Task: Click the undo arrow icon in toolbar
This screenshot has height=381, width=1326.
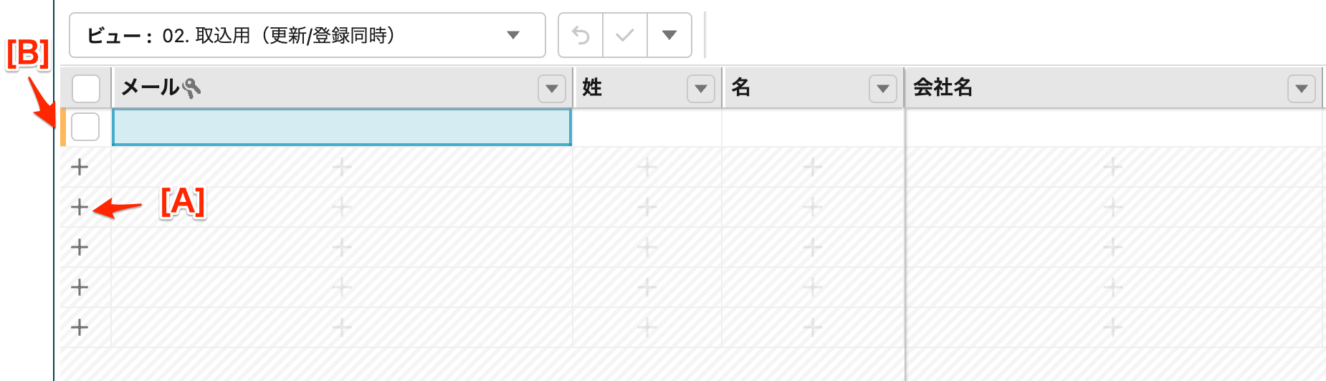Action: click(581, 35)
